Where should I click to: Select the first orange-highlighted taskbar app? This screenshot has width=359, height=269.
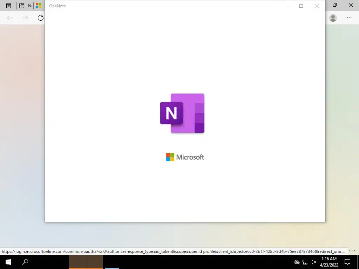tap(77, 262)
